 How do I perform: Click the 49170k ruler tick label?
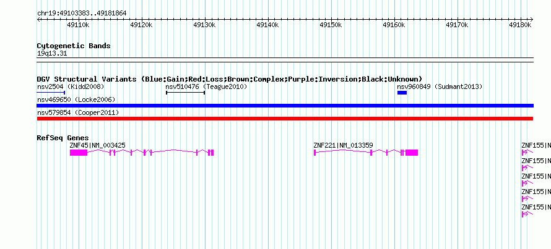pos(457,25)
